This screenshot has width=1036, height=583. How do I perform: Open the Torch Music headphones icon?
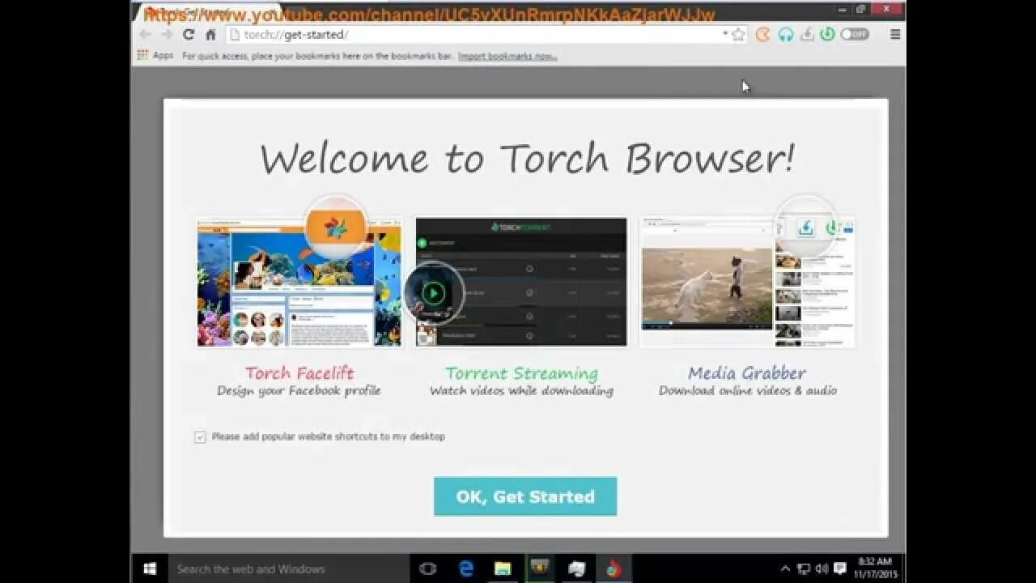785,35
